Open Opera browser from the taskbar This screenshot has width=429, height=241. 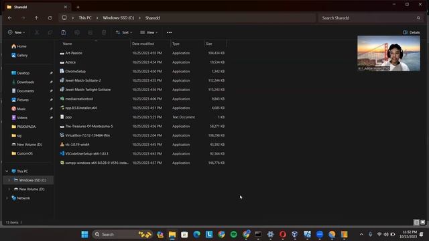point(283,234)
